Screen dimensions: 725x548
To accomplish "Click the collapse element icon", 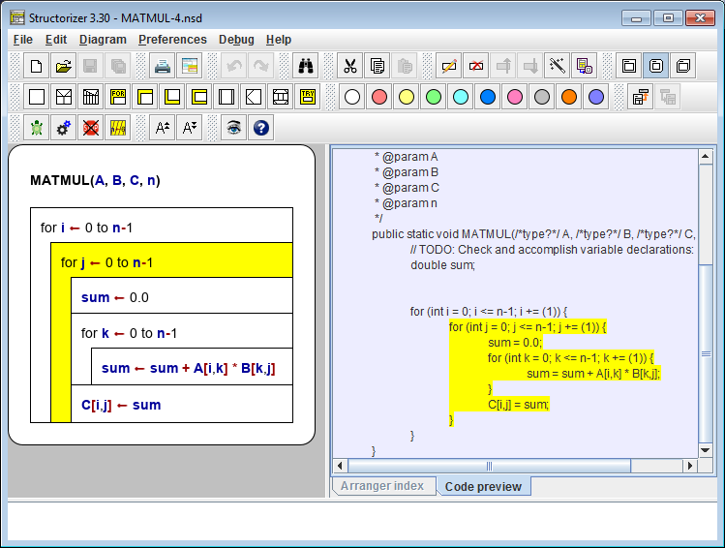I will coord(641,97).
